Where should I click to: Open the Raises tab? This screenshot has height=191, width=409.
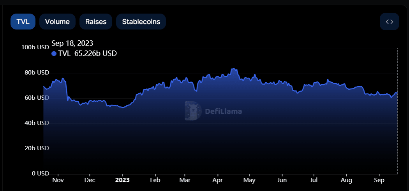[x=96, y=22]
